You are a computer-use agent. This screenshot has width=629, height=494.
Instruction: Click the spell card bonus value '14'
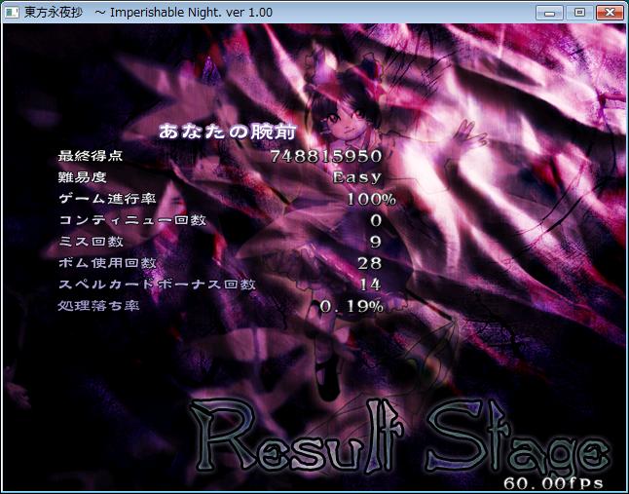[x=370, y=285]
